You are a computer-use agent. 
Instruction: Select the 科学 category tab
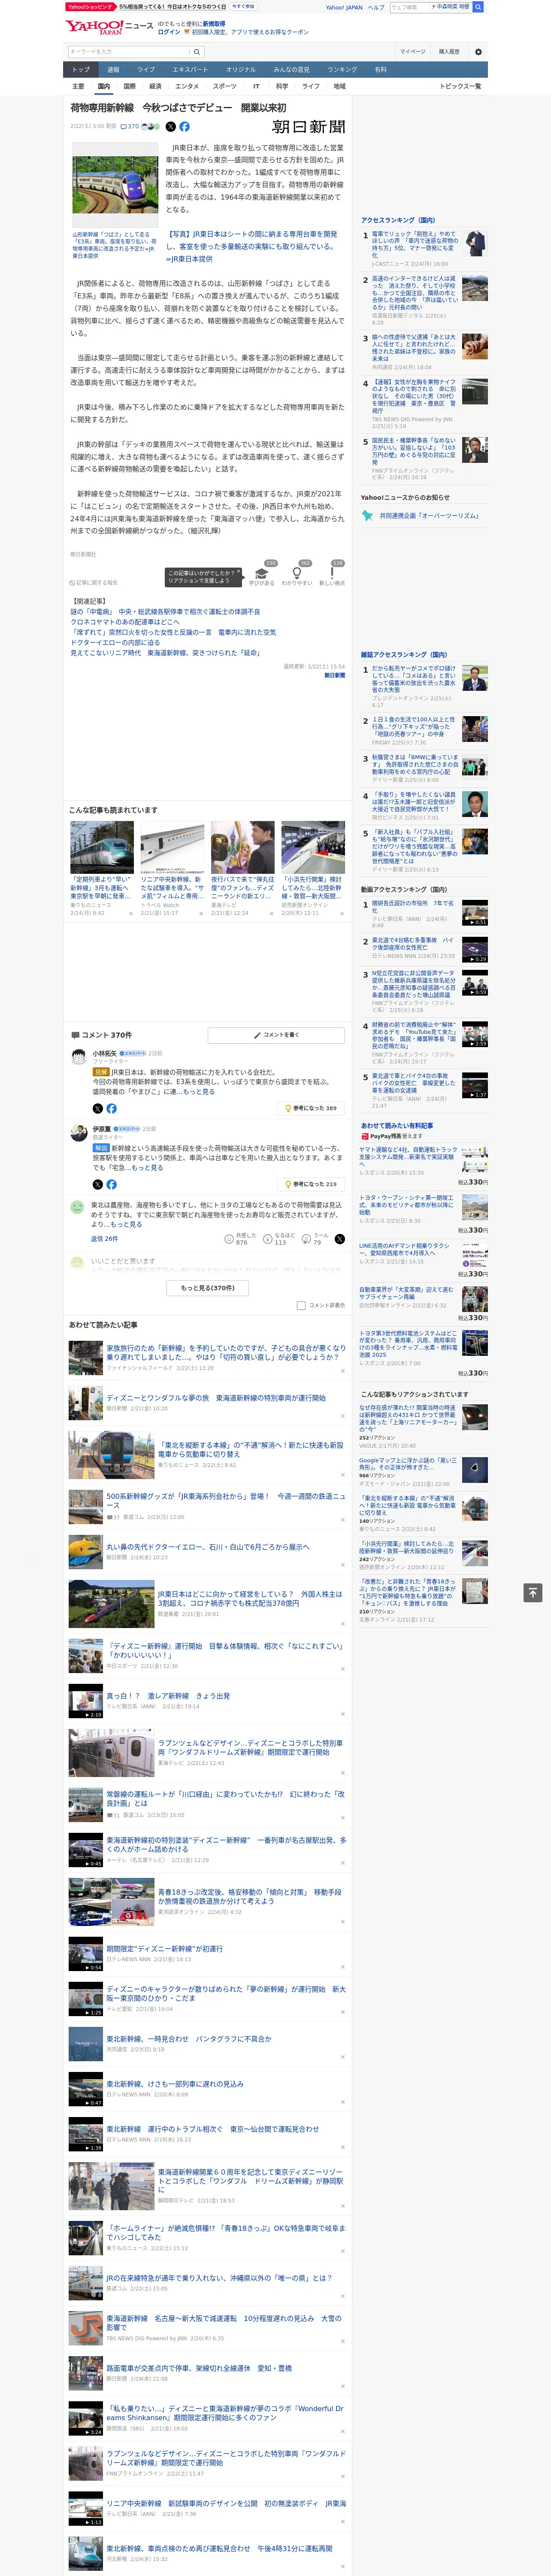click(282, 86)
